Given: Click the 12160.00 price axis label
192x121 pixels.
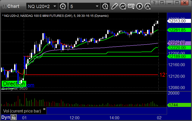Looking at the screenshot, I should [176, 65].
